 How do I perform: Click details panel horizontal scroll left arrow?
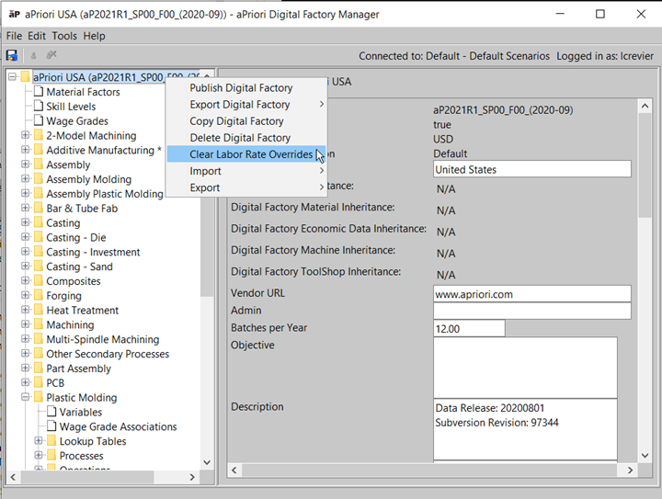(x=234, y=470)
